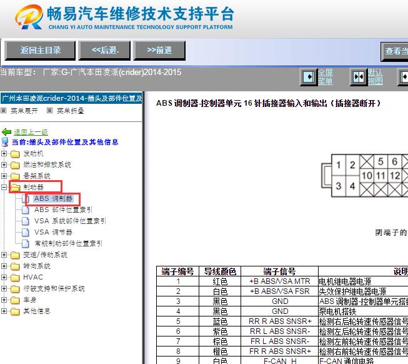Click the 发动机 folder icon
The image size is (408, 364).
coord(15,154)
